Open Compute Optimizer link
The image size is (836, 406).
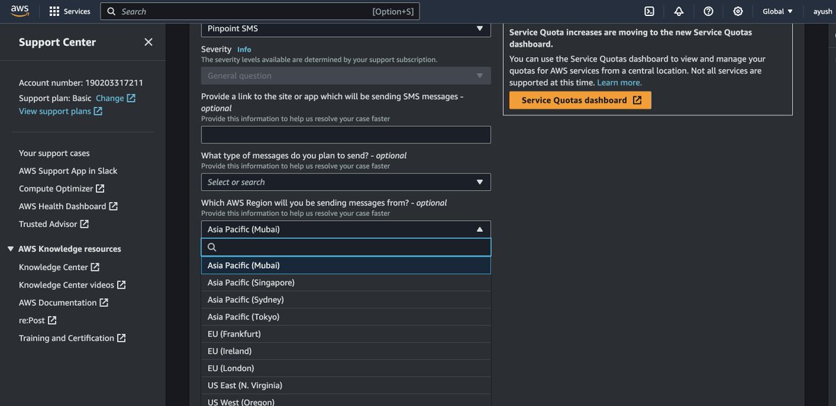tap(62, 189)
